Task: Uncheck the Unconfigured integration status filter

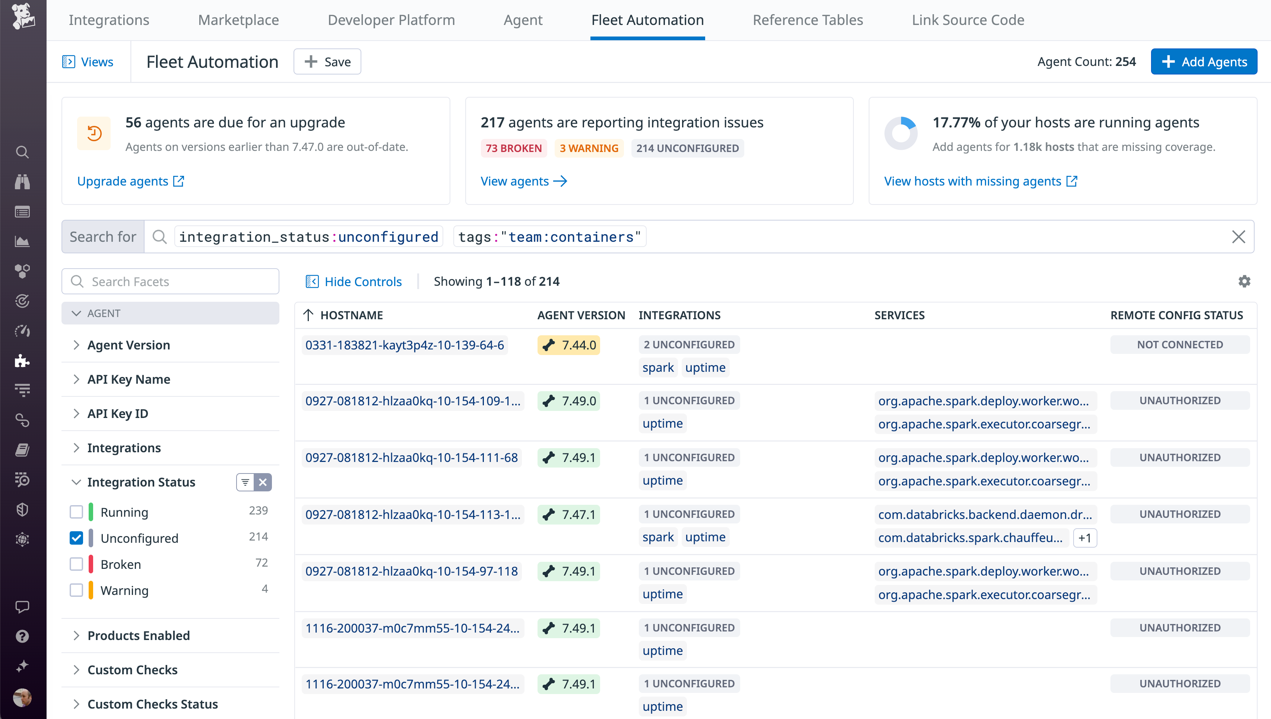Action: 76,538
